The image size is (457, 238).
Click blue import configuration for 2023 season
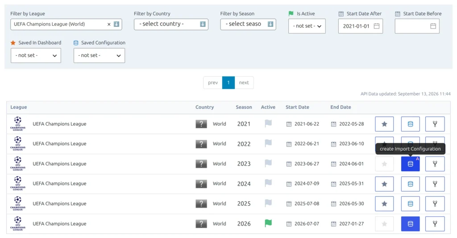point(410,164)
